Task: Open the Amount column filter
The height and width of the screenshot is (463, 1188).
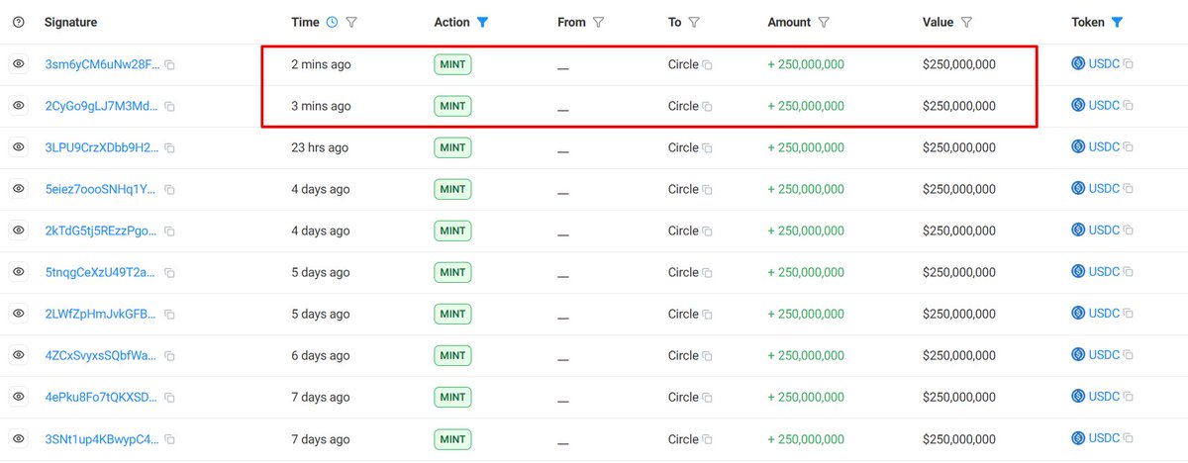Action: click(824, 22)
